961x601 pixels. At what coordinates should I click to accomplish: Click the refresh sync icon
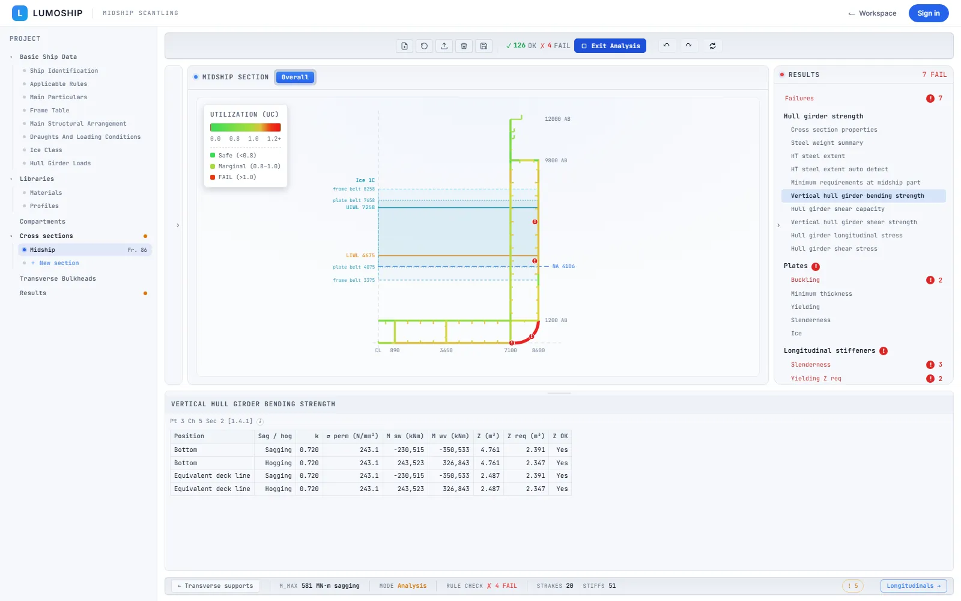(712, 46)
